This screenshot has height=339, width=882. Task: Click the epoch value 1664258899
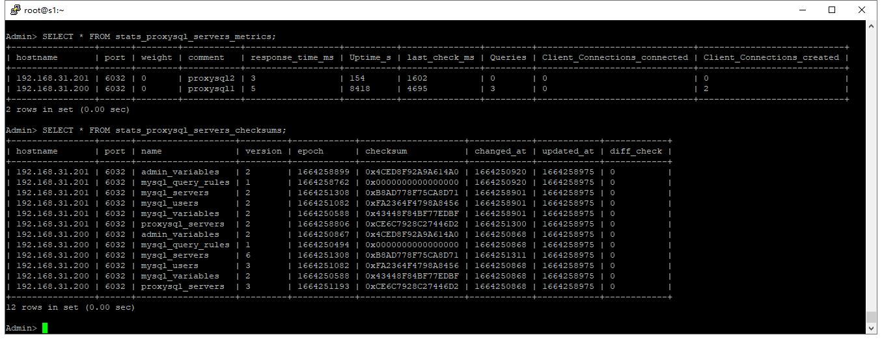(323, 172)
